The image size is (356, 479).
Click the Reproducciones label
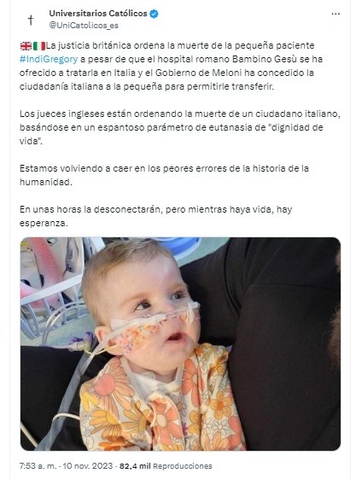pyautogui.click(x=183, y=466)
